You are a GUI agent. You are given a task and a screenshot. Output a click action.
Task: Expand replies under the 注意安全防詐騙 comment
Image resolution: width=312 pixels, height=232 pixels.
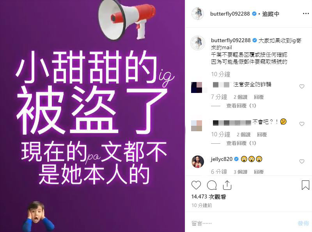(241, 105)
